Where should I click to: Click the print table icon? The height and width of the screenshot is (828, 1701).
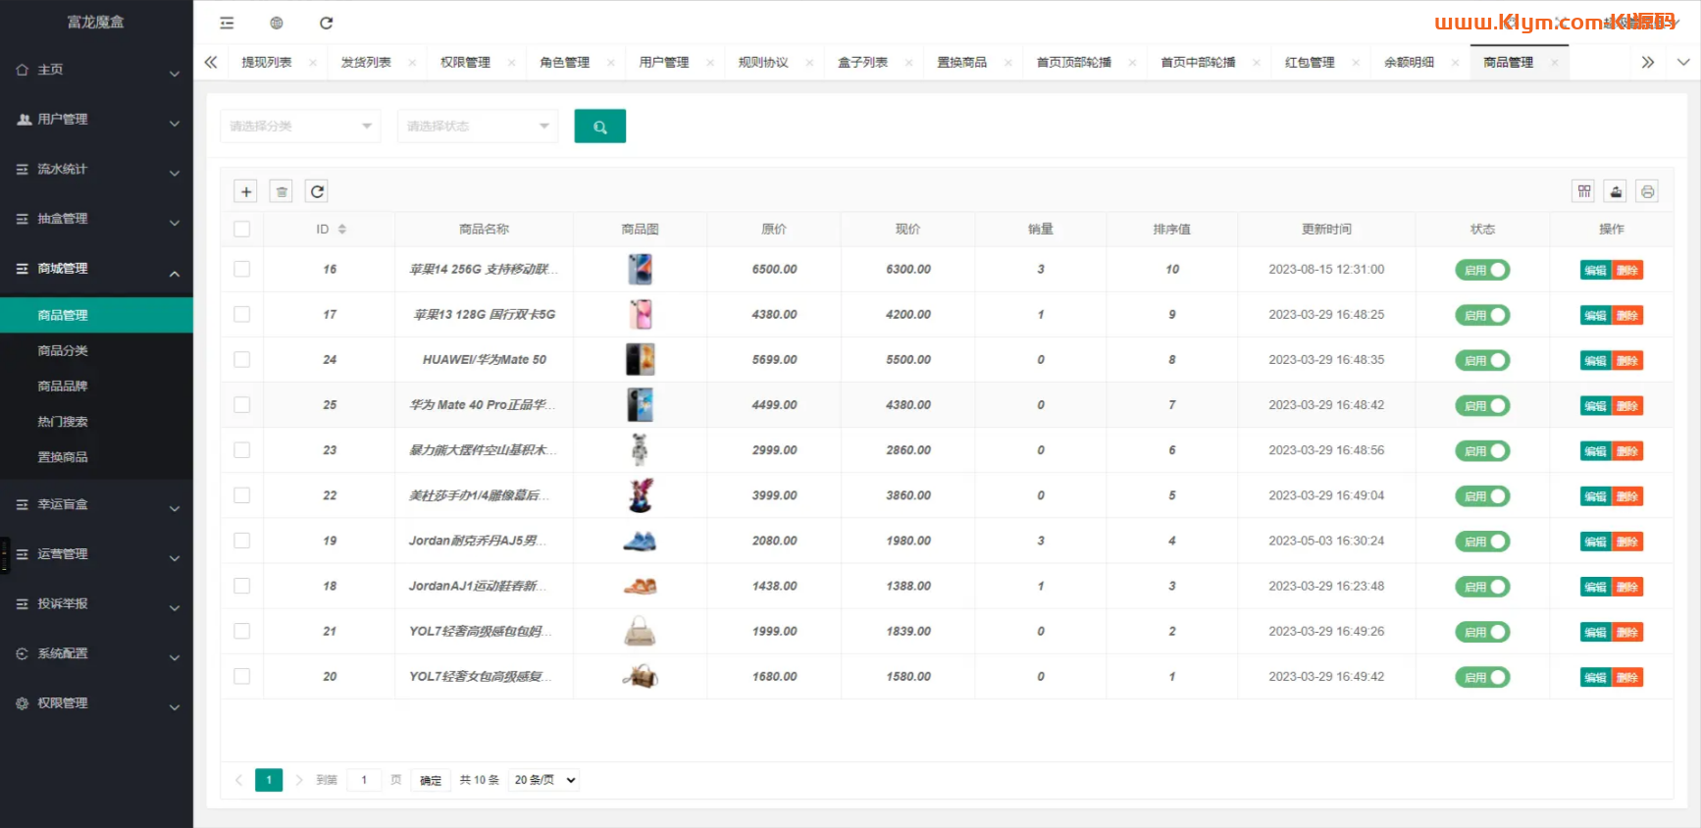(x=1648, y=192)
